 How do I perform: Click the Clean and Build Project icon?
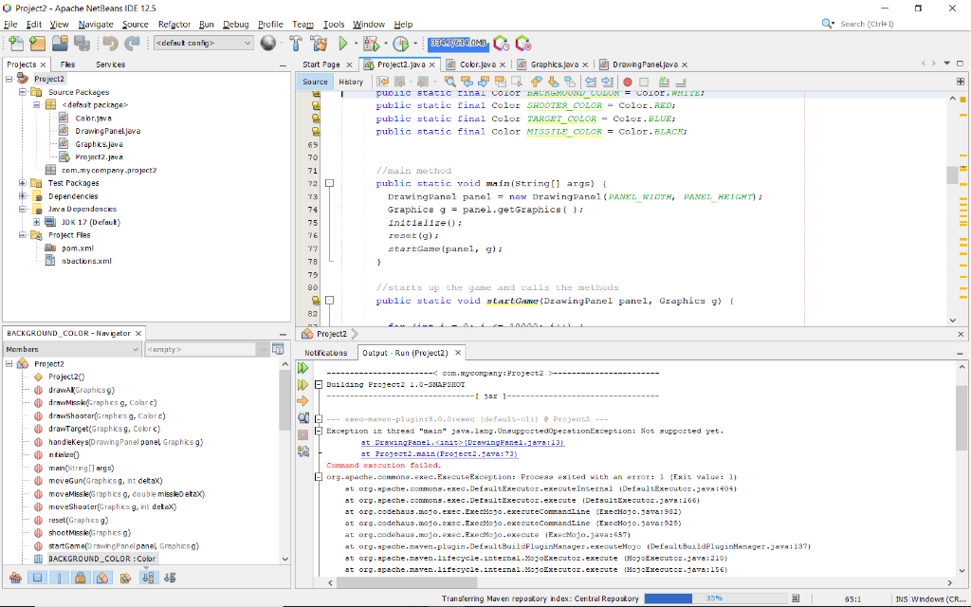tap(321, 44)
